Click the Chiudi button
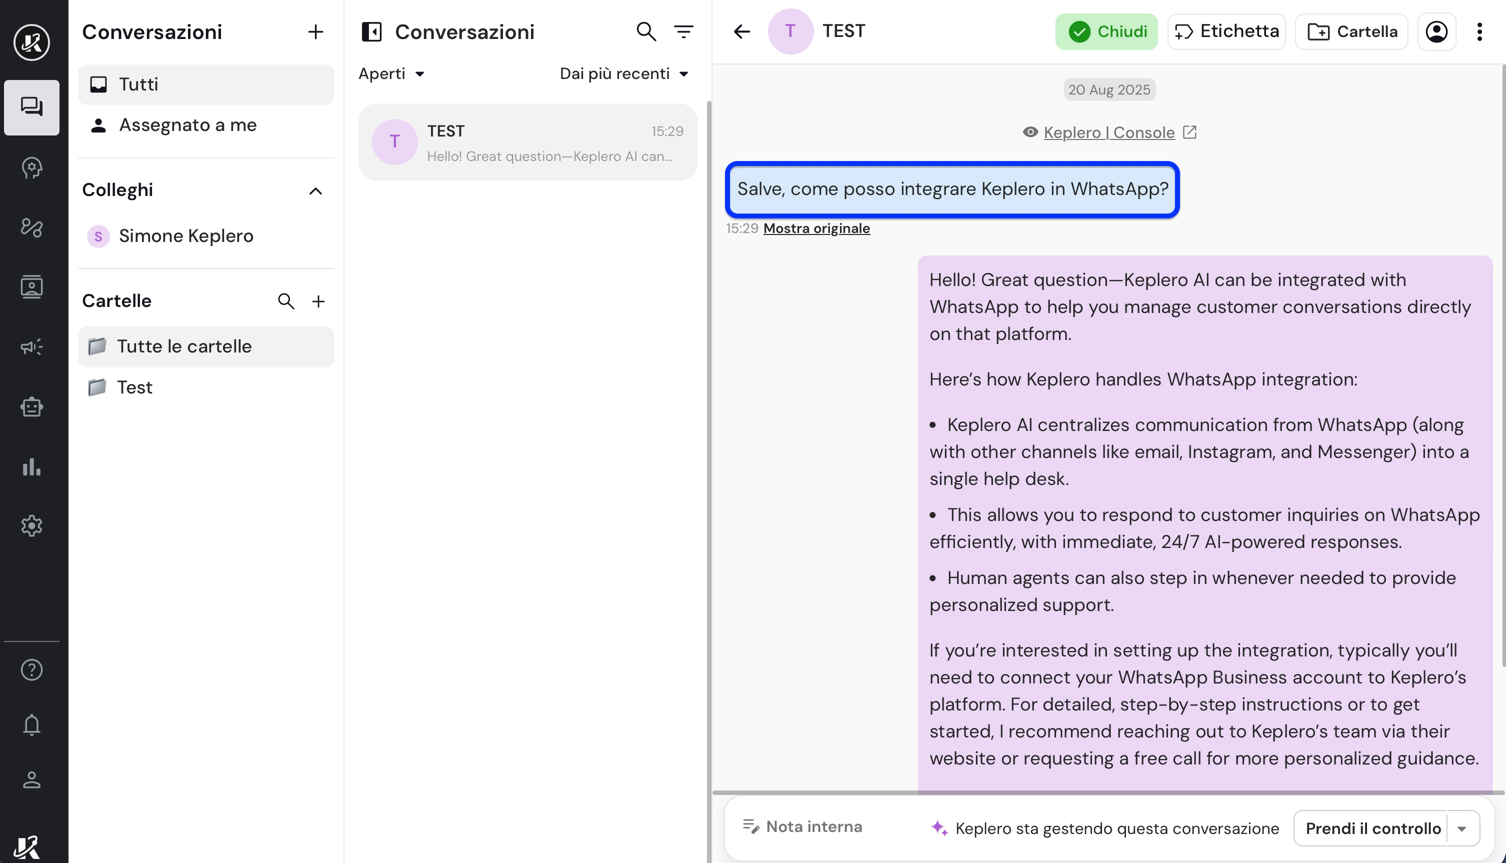This screenshot has height=863, width=1506. pyautogui.click(x=1106, y=31)
